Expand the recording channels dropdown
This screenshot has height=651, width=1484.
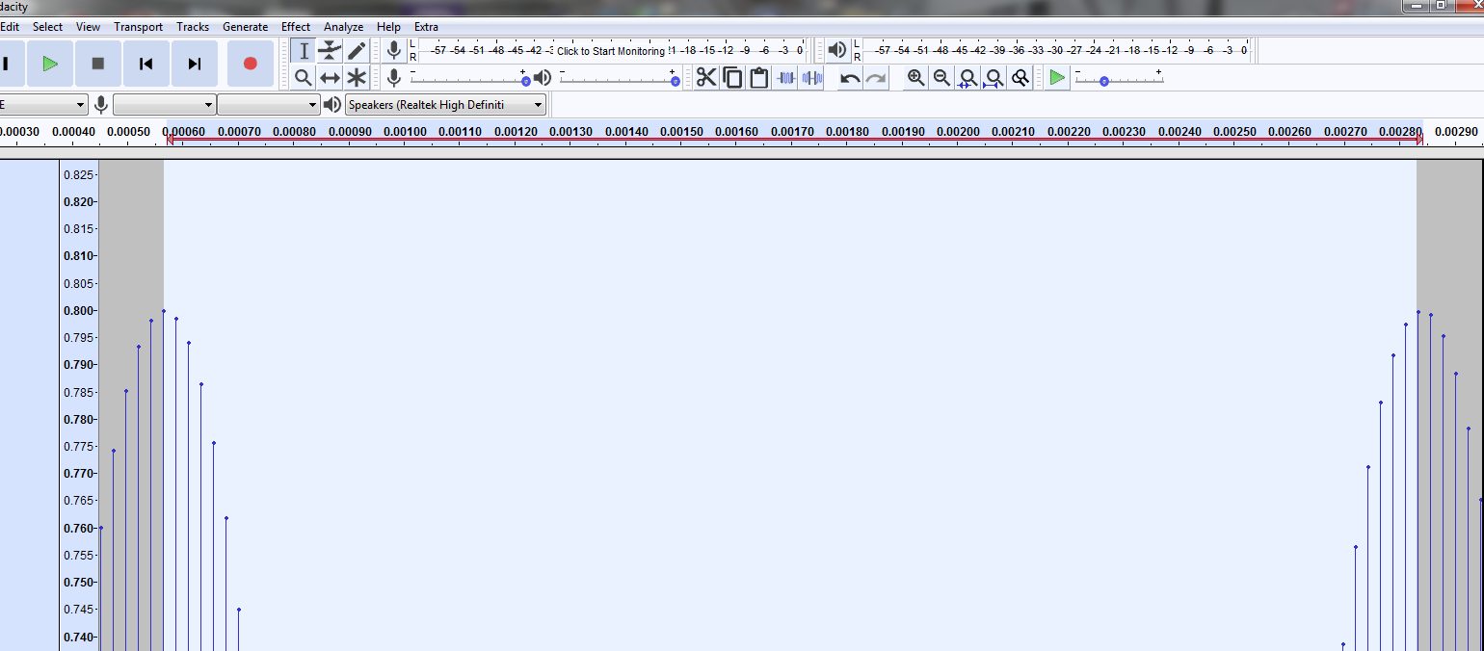click(268, 104)
